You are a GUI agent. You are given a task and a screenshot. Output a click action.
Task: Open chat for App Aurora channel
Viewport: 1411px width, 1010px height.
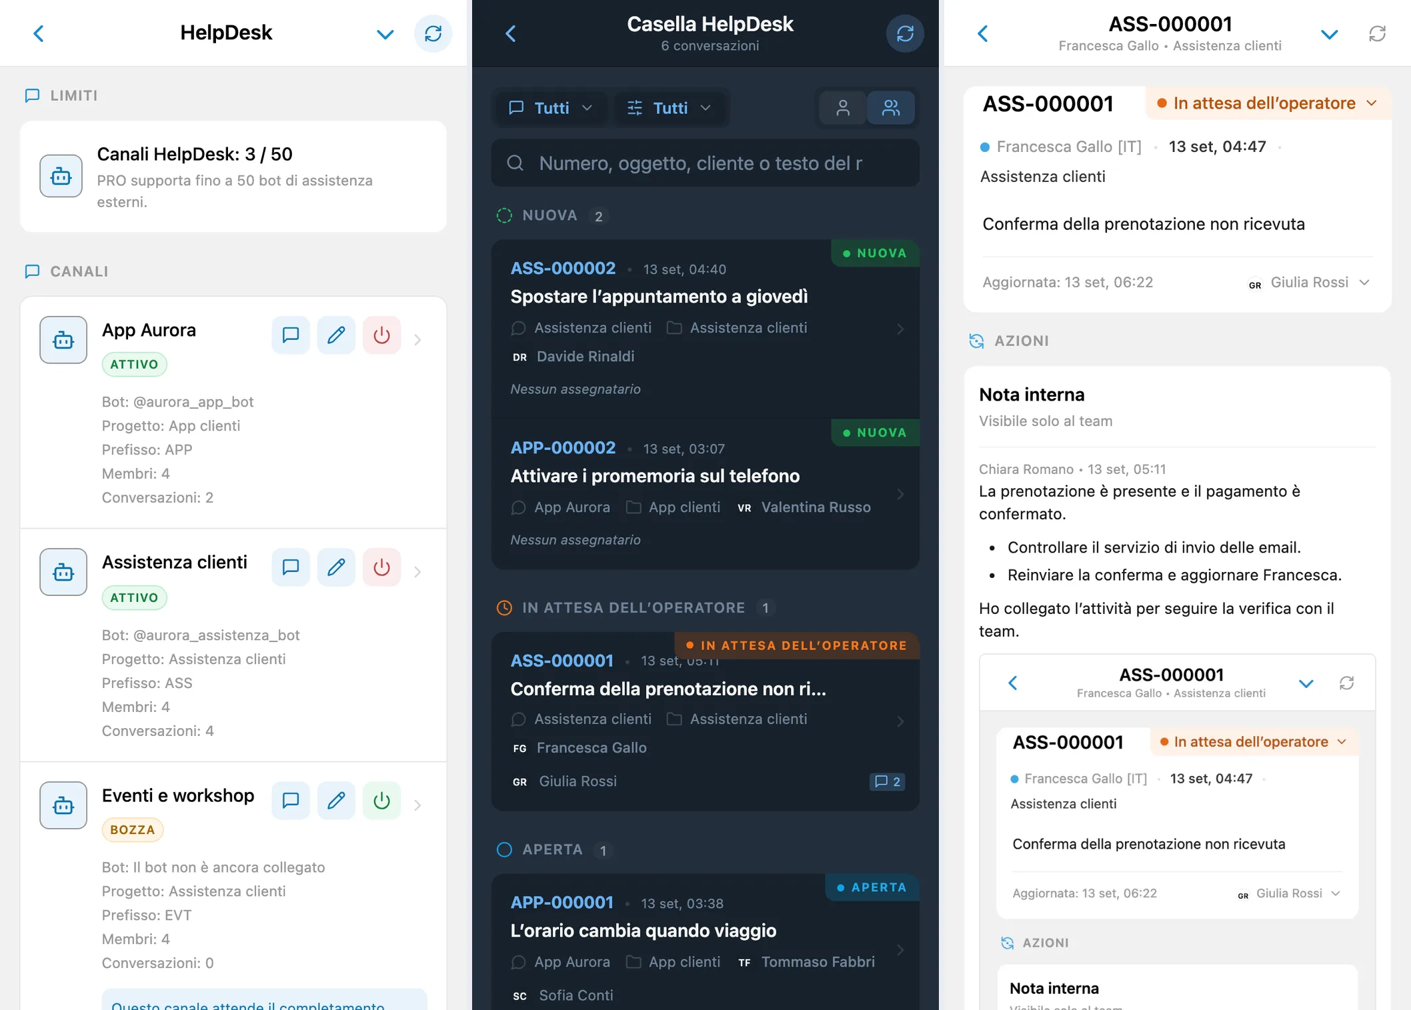click(291, 335)
